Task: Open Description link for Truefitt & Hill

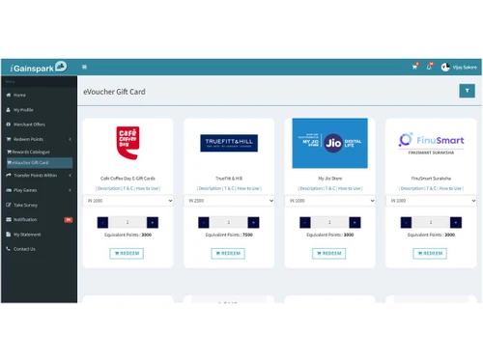Action: click(211, 188)
